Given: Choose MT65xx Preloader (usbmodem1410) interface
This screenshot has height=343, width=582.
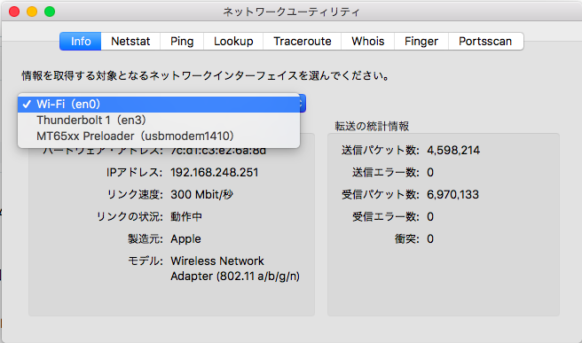Looking at the screenshot, I should point(159,136).
